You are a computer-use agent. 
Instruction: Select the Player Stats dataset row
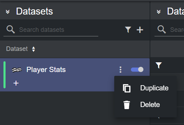[x=75, y=75]
